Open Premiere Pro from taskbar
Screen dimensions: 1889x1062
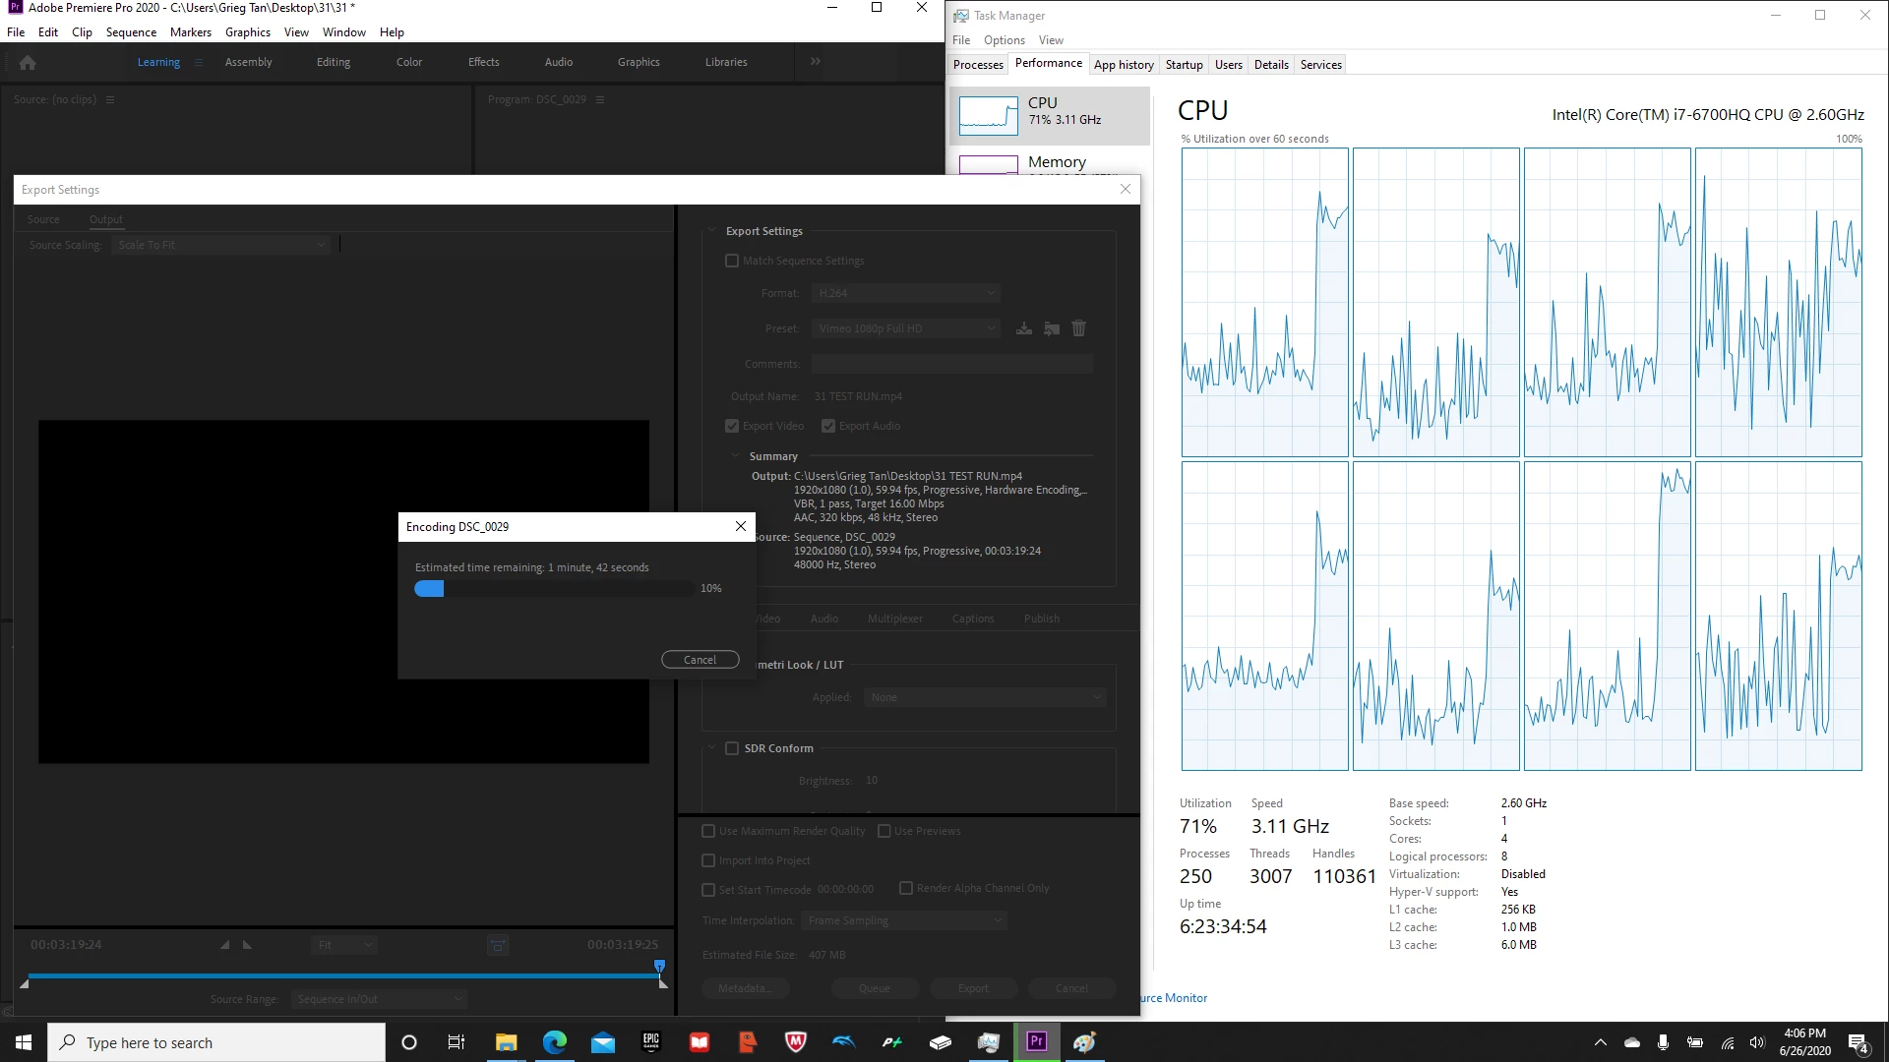click(x=1036, y=1042)
